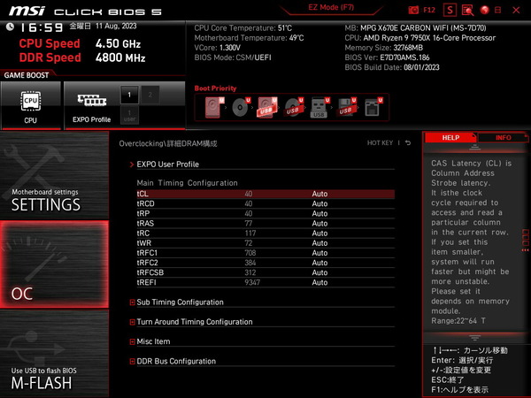The width and height of the screenshot is (531, 398).
Task: Select EXPO user profile 1
Action: [129, 115]
